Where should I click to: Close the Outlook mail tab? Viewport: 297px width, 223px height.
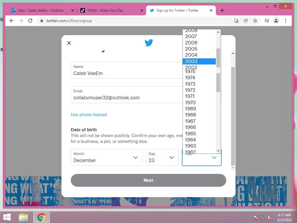pyautogui.click(x=72, y=11)
